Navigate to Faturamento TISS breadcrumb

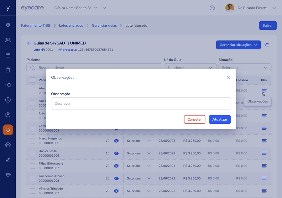[35, 25]
